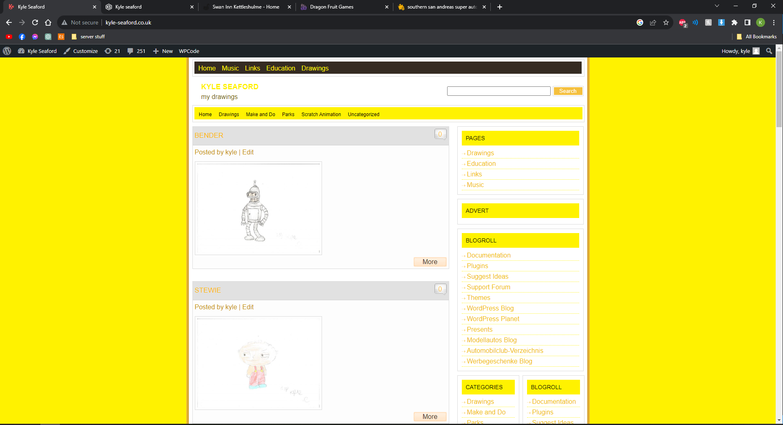Click the search text input field
Image resolution: width=783 pixels, height=425 pixels.
click(498, 91)
